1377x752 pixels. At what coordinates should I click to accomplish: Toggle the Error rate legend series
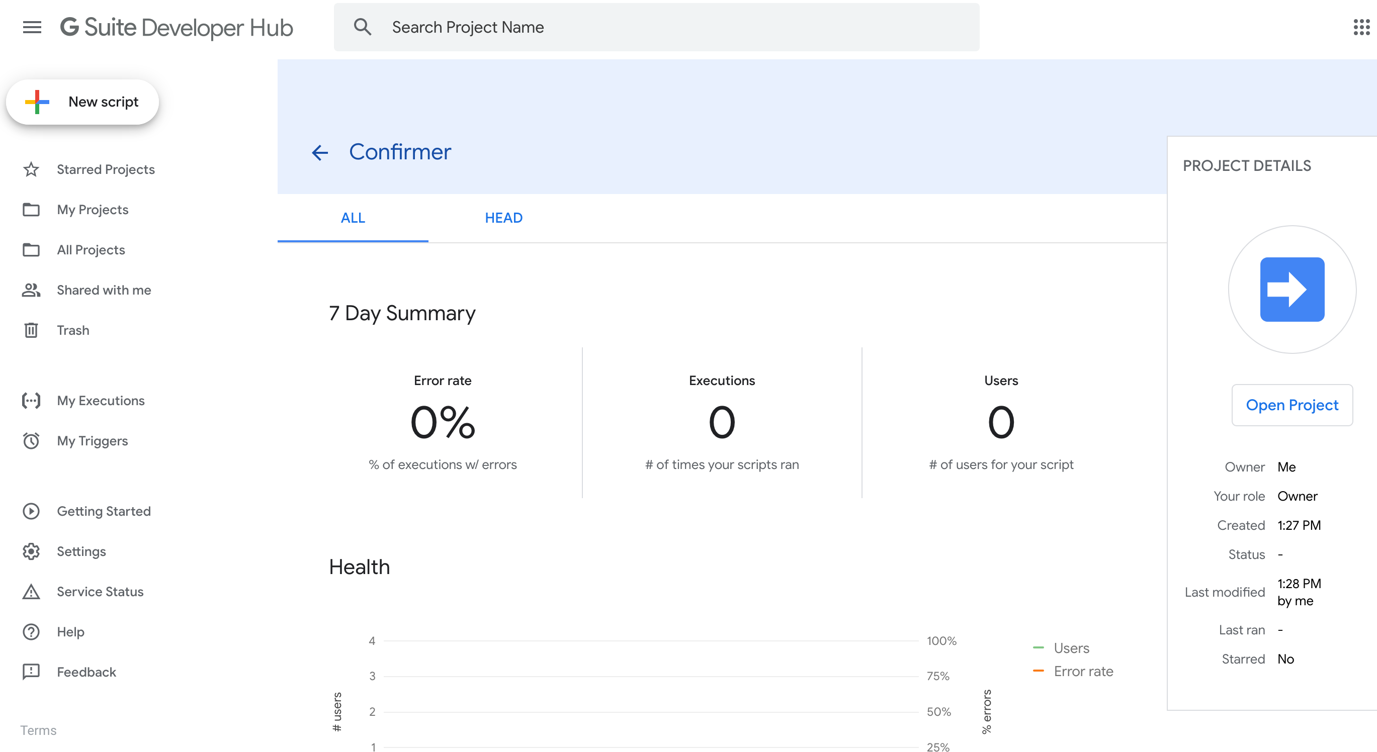tap(1083, 671)
